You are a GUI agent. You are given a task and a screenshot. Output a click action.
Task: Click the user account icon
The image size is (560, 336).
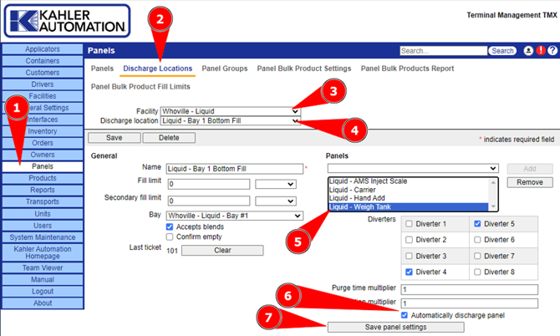coord(528,51)
